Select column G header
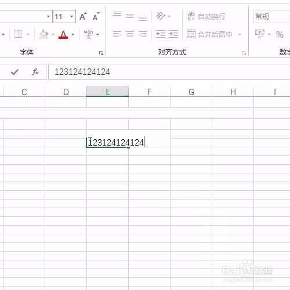Viewport: 290px width, 290px height. (x=191, y=92)
